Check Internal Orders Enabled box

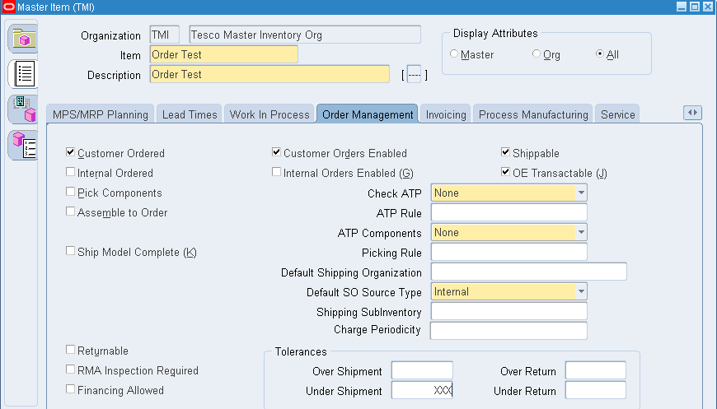[276, 172]
